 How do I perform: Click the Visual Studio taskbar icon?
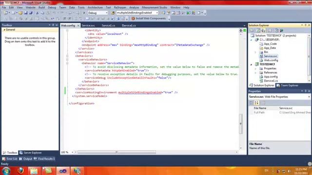[63, 171]
